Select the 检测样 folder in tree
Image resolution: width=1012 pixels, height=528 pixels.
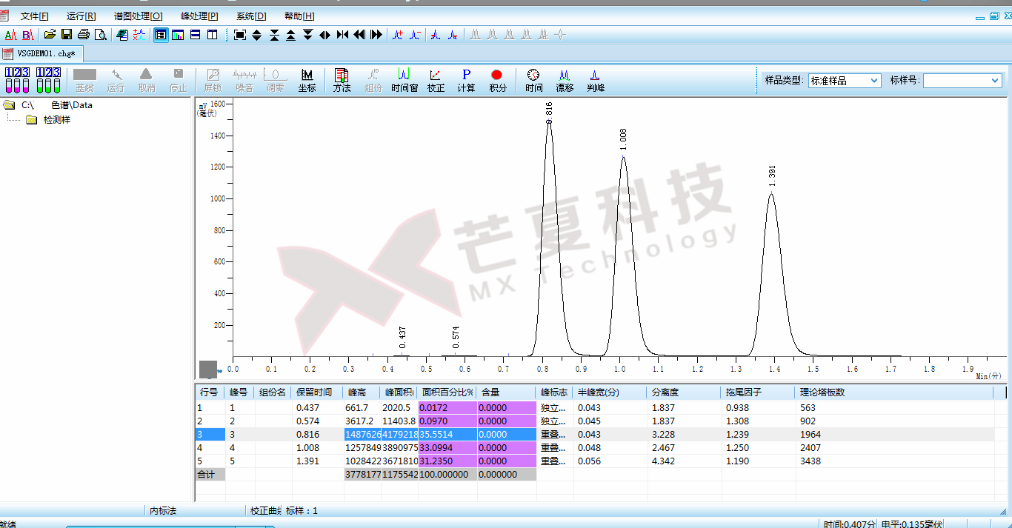[x=48, y=119]
